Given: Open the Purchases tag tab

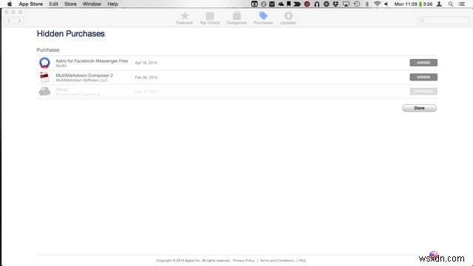Looking at the screenshot, I should point(263,18).
